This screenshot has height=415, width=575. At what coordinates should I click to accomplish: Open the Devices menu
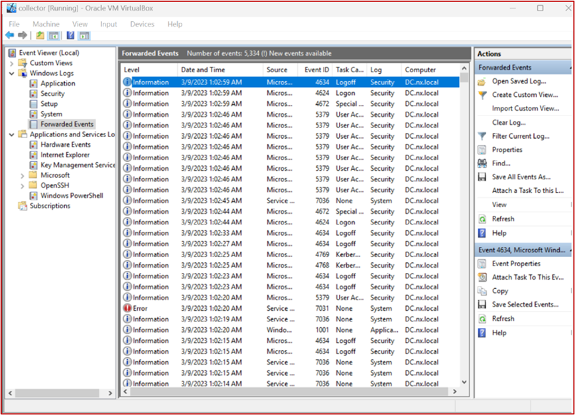[142, 25]
